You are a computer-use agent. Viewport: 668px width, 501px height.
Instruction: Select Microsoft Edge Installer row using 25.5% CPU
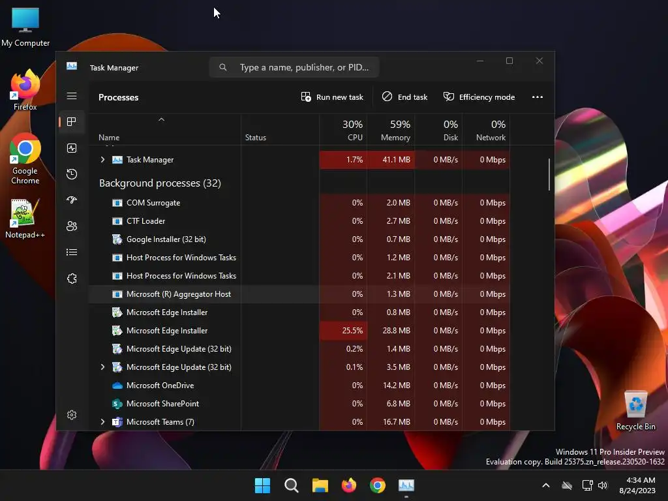coord(299,331)
